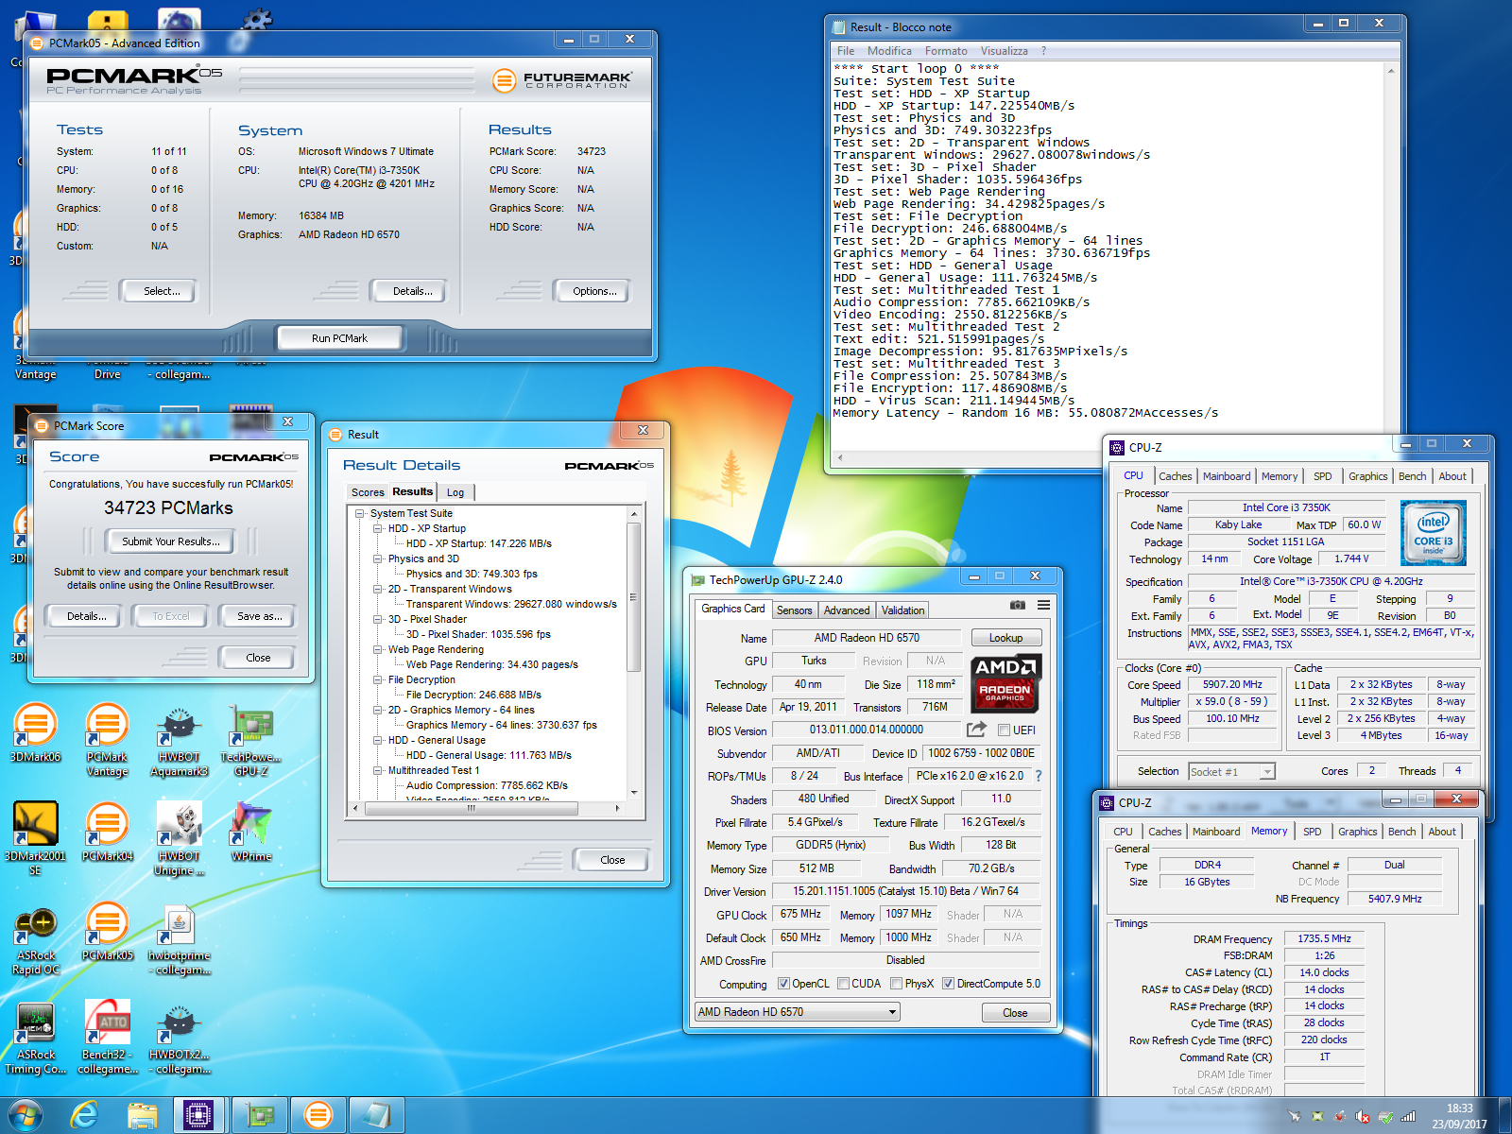Open the 3DMark2001 SE desktop shortcut

click(35, 839)
